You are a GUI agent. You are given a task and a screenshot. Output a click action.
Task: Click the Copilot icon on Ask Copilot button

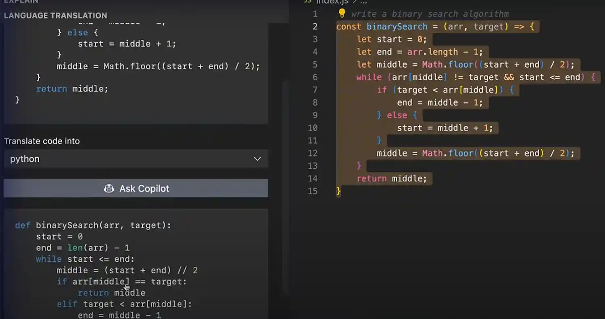pyautogui.click(x=109, y=188)
